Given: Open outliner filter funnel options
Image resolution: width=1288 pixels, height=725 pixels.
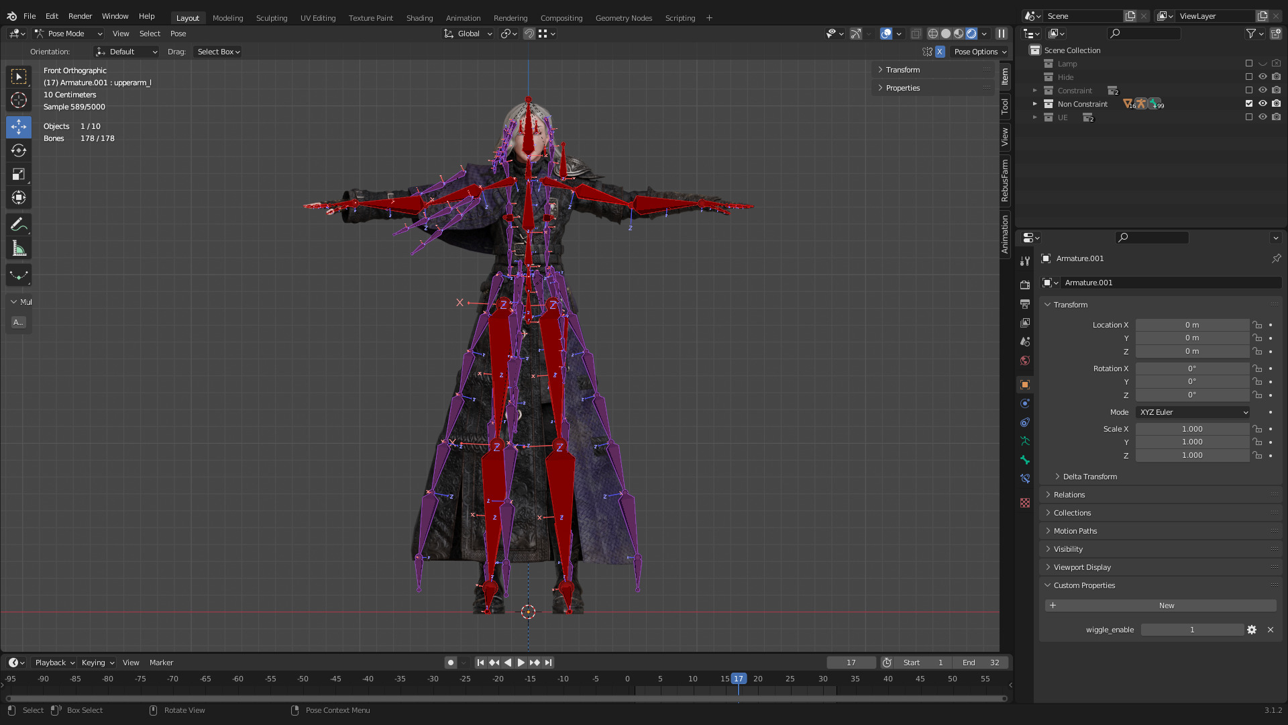Looking at the screenshot, I should 1254,34.
